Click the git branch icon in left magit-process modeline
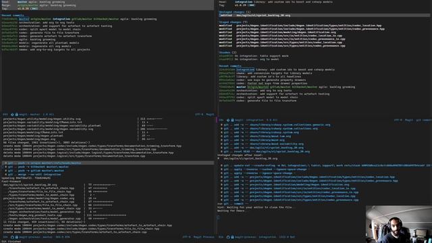This screenshot has width=432, height=243. (x=12, y=237)
